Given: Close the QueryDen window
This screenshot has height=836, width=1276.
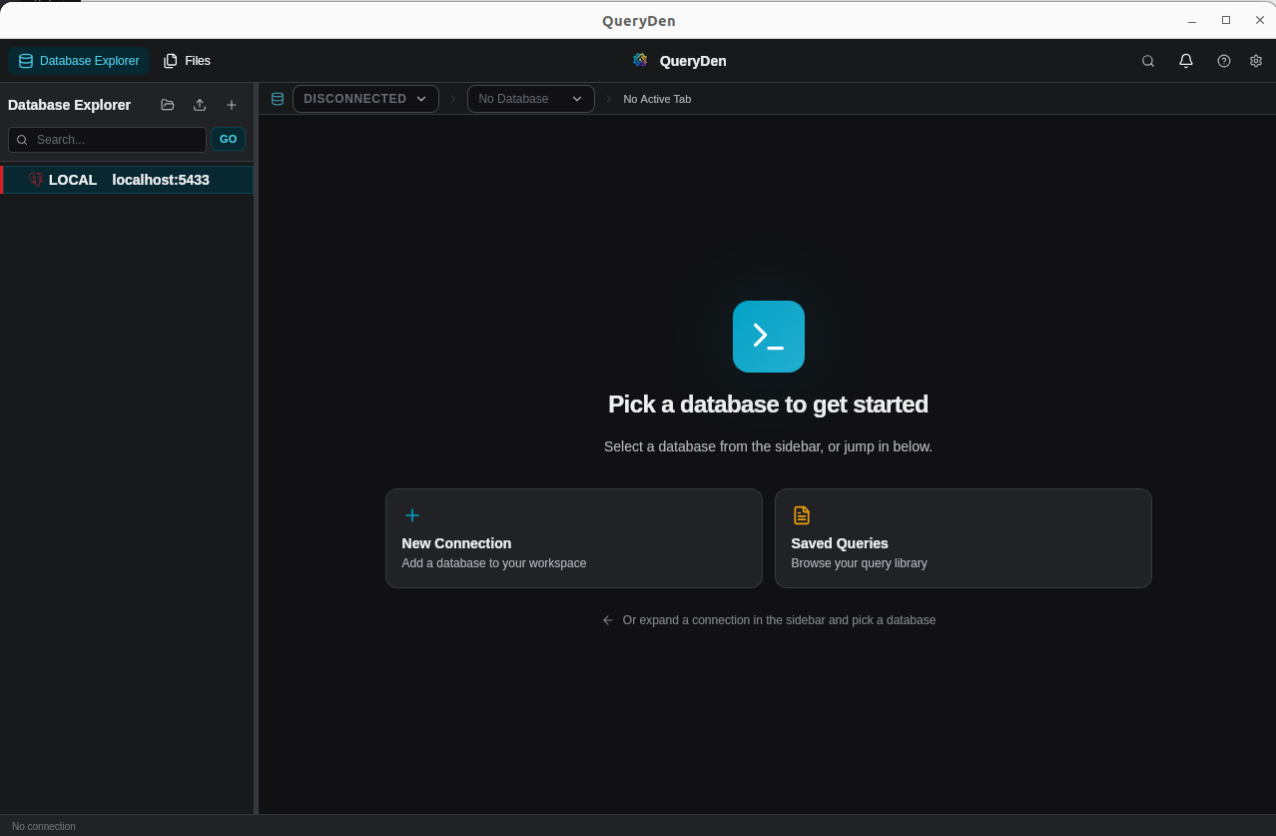Looking at the screenshot, I should pos(1260,20).
